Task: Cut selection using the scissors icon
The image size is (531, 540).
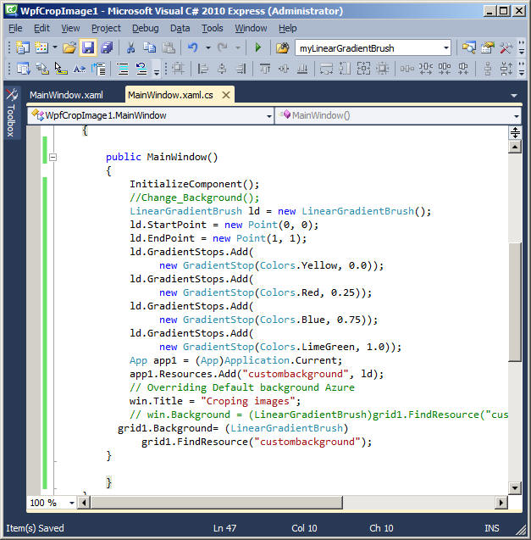Action: tap(130, 47)
